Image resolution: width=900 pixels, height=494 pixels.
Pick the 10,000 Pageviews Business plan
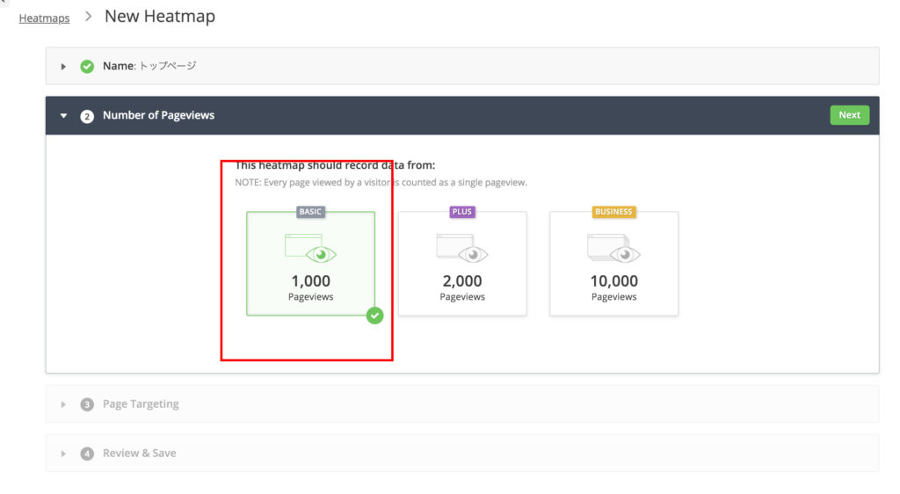tap(613, 264)
